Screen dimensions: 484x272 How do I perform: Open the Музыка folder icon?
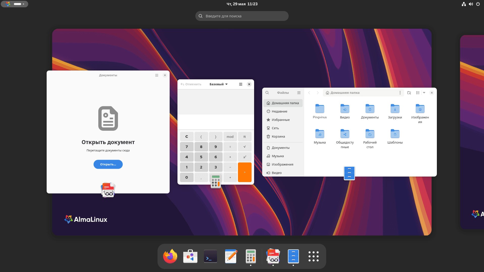(320, 137)
